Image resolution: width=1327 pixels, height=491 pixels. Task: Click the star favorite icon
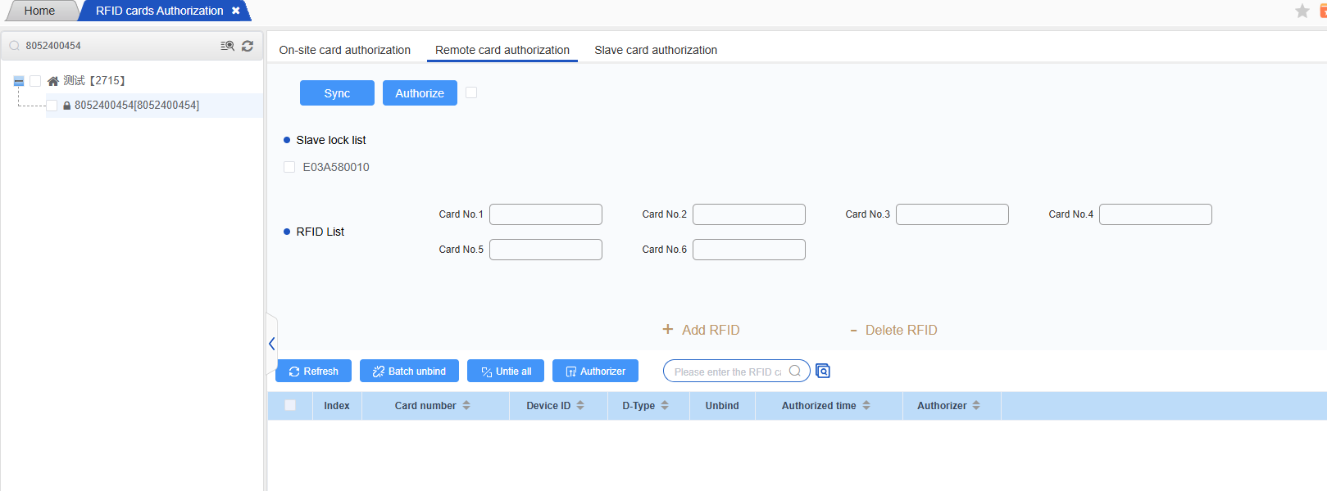point(1302,11)
